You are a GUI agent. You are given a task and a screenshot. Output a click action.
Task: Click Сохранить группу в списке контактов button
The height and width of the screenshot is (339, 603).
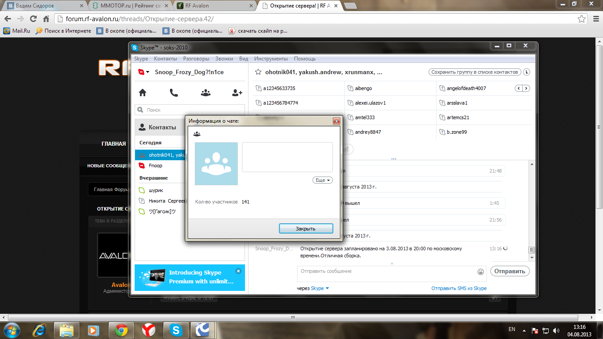pos(475,72)
